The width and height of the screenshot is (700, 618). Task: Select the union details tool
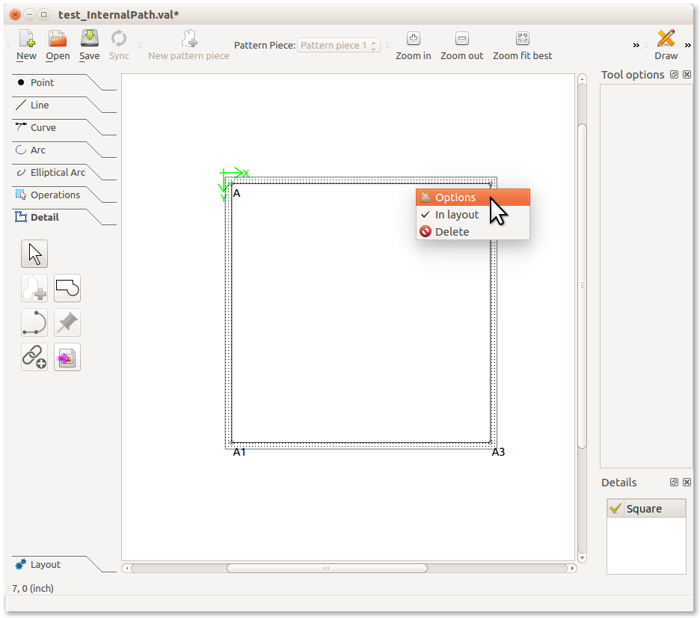pos(67,288)
